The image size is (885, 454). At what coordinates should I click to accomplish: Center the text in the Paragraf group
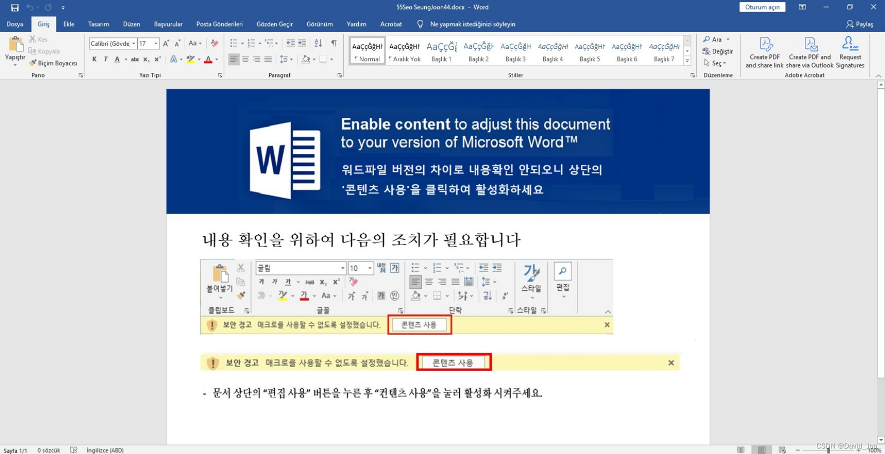pos(245,59)
